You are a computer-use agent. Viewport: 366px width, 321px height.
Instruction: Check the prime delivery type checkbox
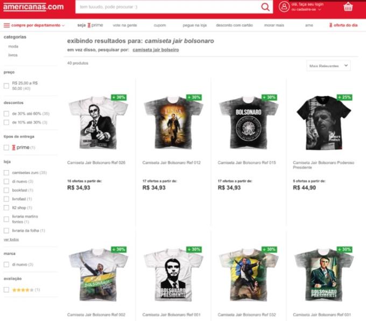pyautogui.click(x=6, y=148)
